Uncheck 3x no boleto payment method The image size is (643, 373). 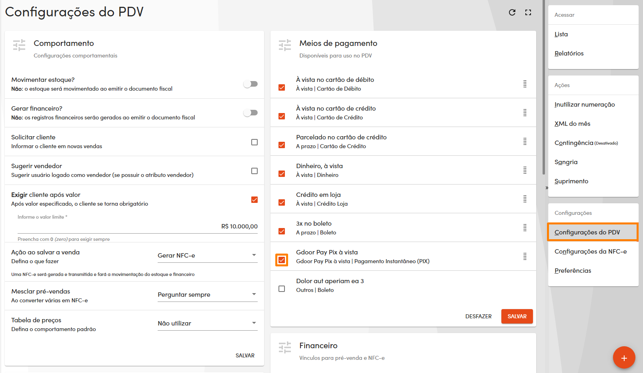tap(282, 231)
